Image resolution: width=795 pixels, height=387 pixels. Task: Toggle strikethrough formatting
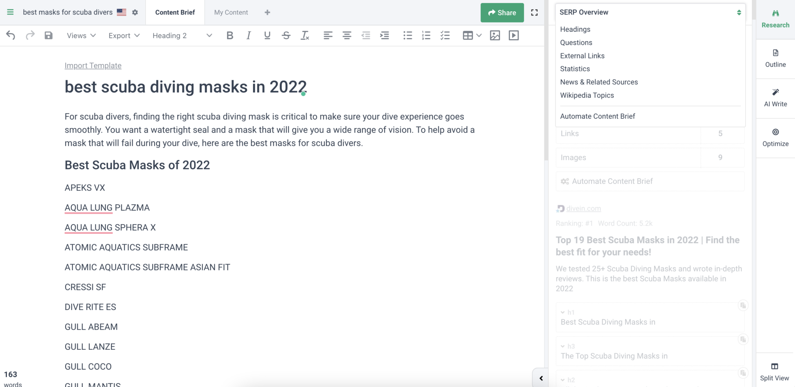click(286, 35)
